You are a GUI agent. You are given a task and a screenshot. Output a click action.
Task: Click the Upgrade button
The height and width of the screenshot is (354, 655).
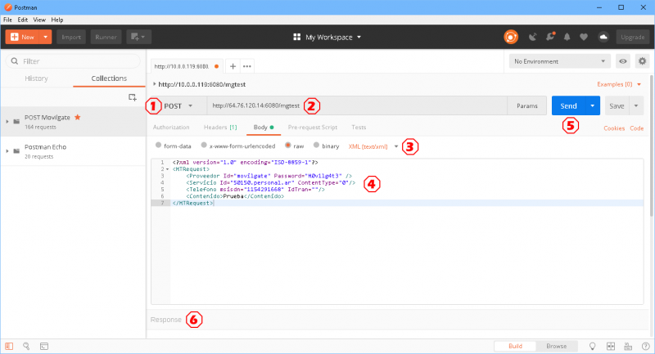(632, 37)
